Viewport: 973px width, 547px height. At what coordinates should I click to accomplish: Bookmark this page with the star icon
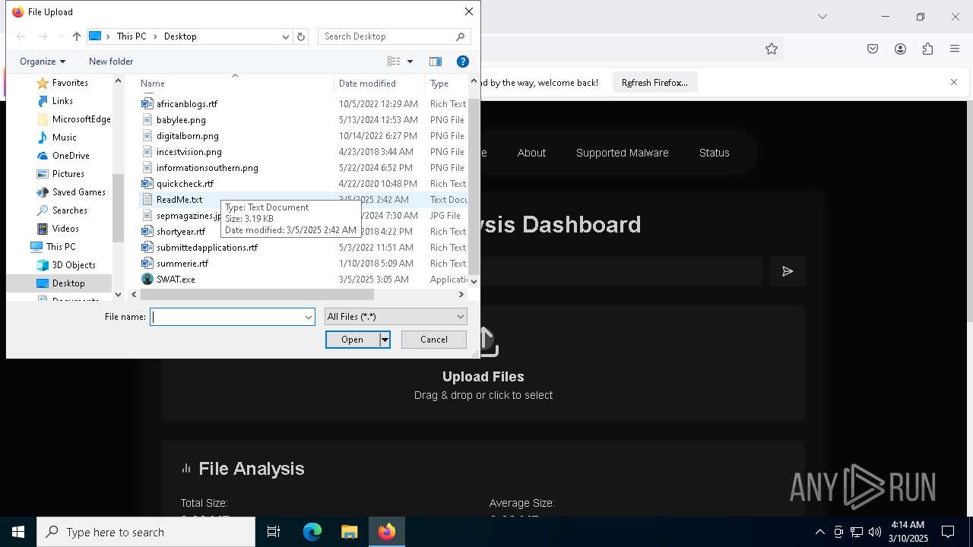(x=772, y=49)
